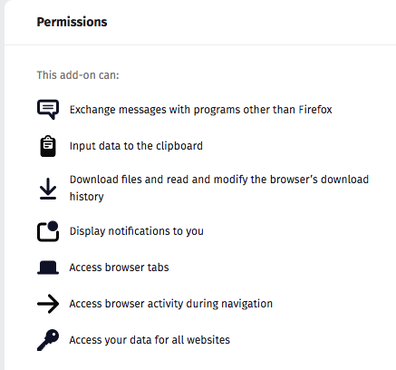Click the divider line below Permissions heading
The height and width of the screenshot is (370, 396).
click(x=200, y=44)
